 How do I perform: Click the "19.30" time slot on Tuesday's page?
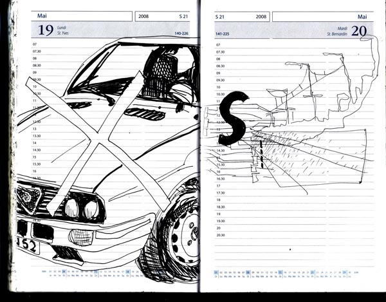[x=220, y=221]
